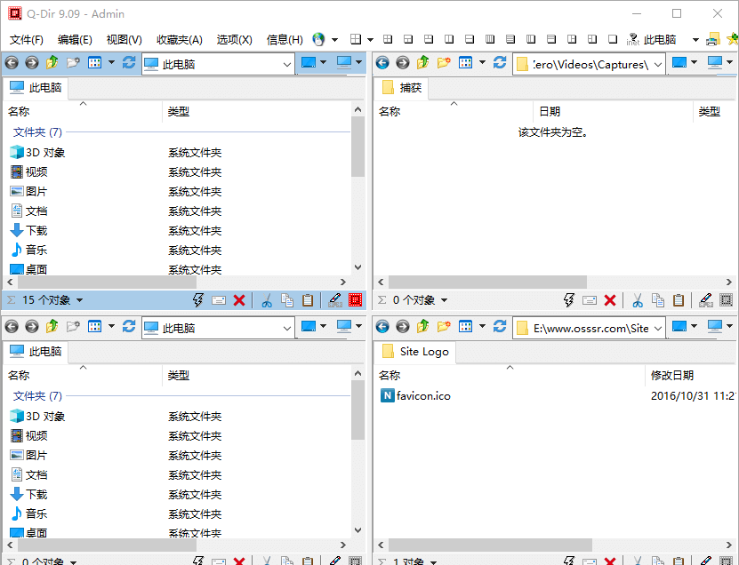Click the Back arrow in the bottom-left pane

tap(12, 326)
